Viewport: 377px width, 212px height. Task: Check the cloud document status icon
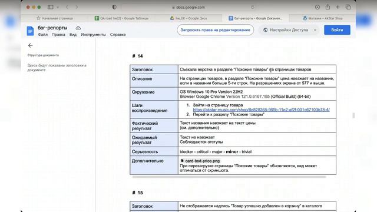pyautogui.click(x=78, y=28)
